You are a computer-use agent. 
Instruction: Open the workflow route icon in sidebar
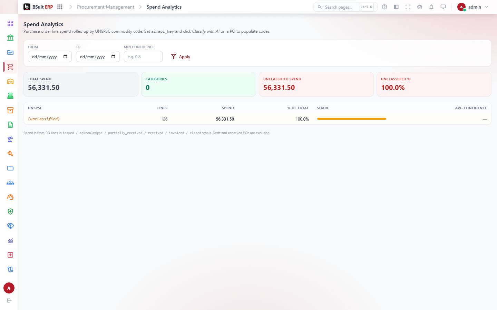pos(10,269)
